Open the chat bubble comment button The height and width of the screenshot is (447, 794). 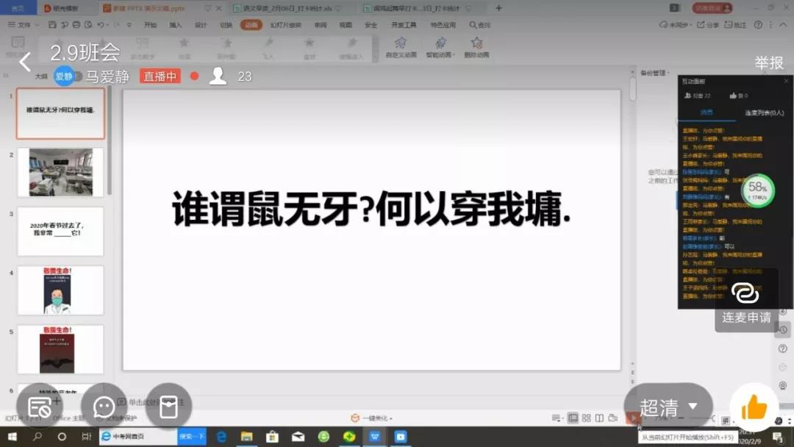104,406
